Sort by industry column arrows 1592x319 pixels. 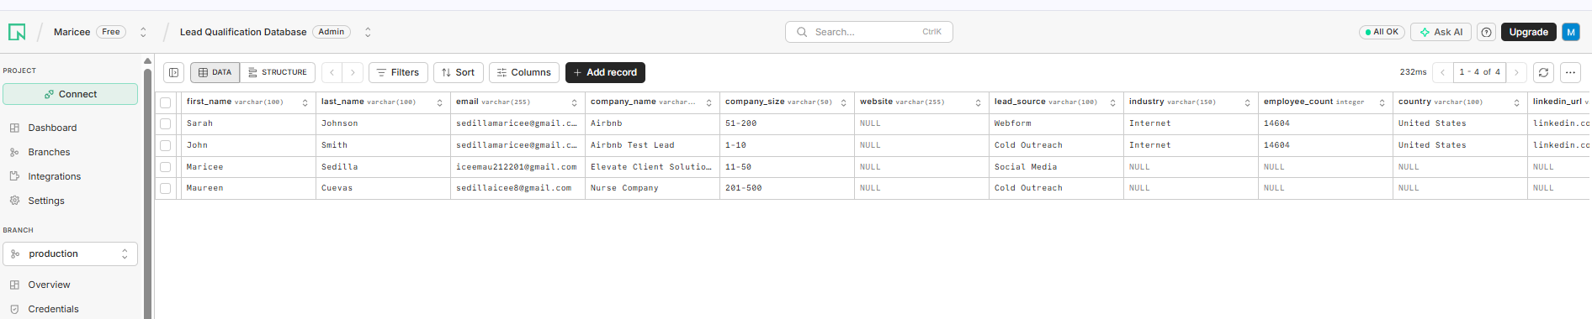[1247, 102]
